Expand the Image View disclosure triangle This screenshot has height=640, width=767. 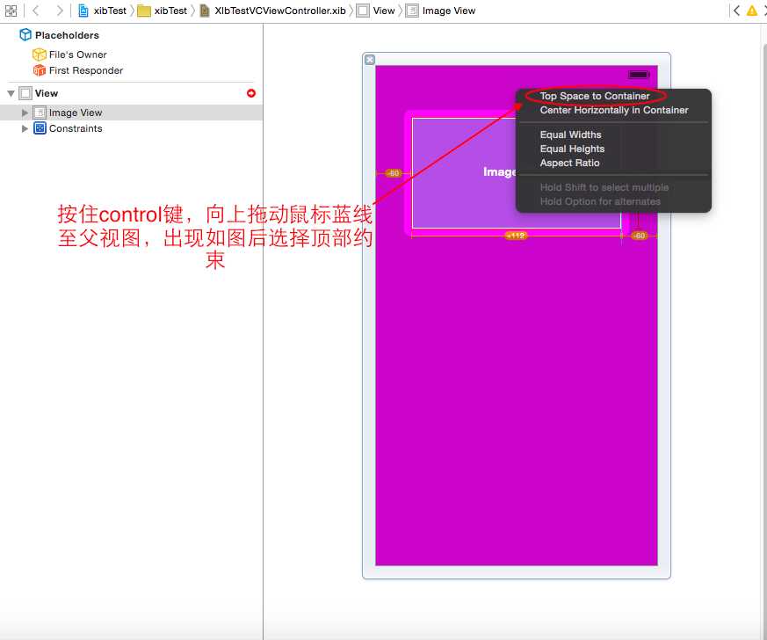25,113
